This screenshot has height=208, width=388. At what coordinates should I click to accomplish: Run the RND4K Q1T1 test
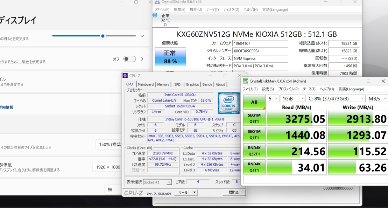tap(254, 167)
